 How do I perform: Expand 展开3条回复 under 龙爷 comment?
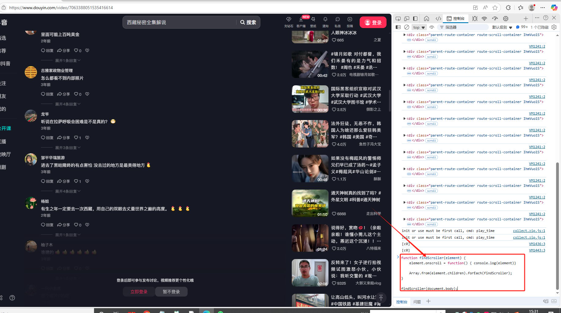(68, 148)
